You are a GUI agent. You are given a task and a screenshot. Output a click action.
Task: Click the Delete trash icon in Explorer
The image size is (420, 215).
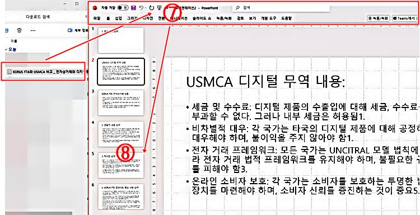click(19, 31)
